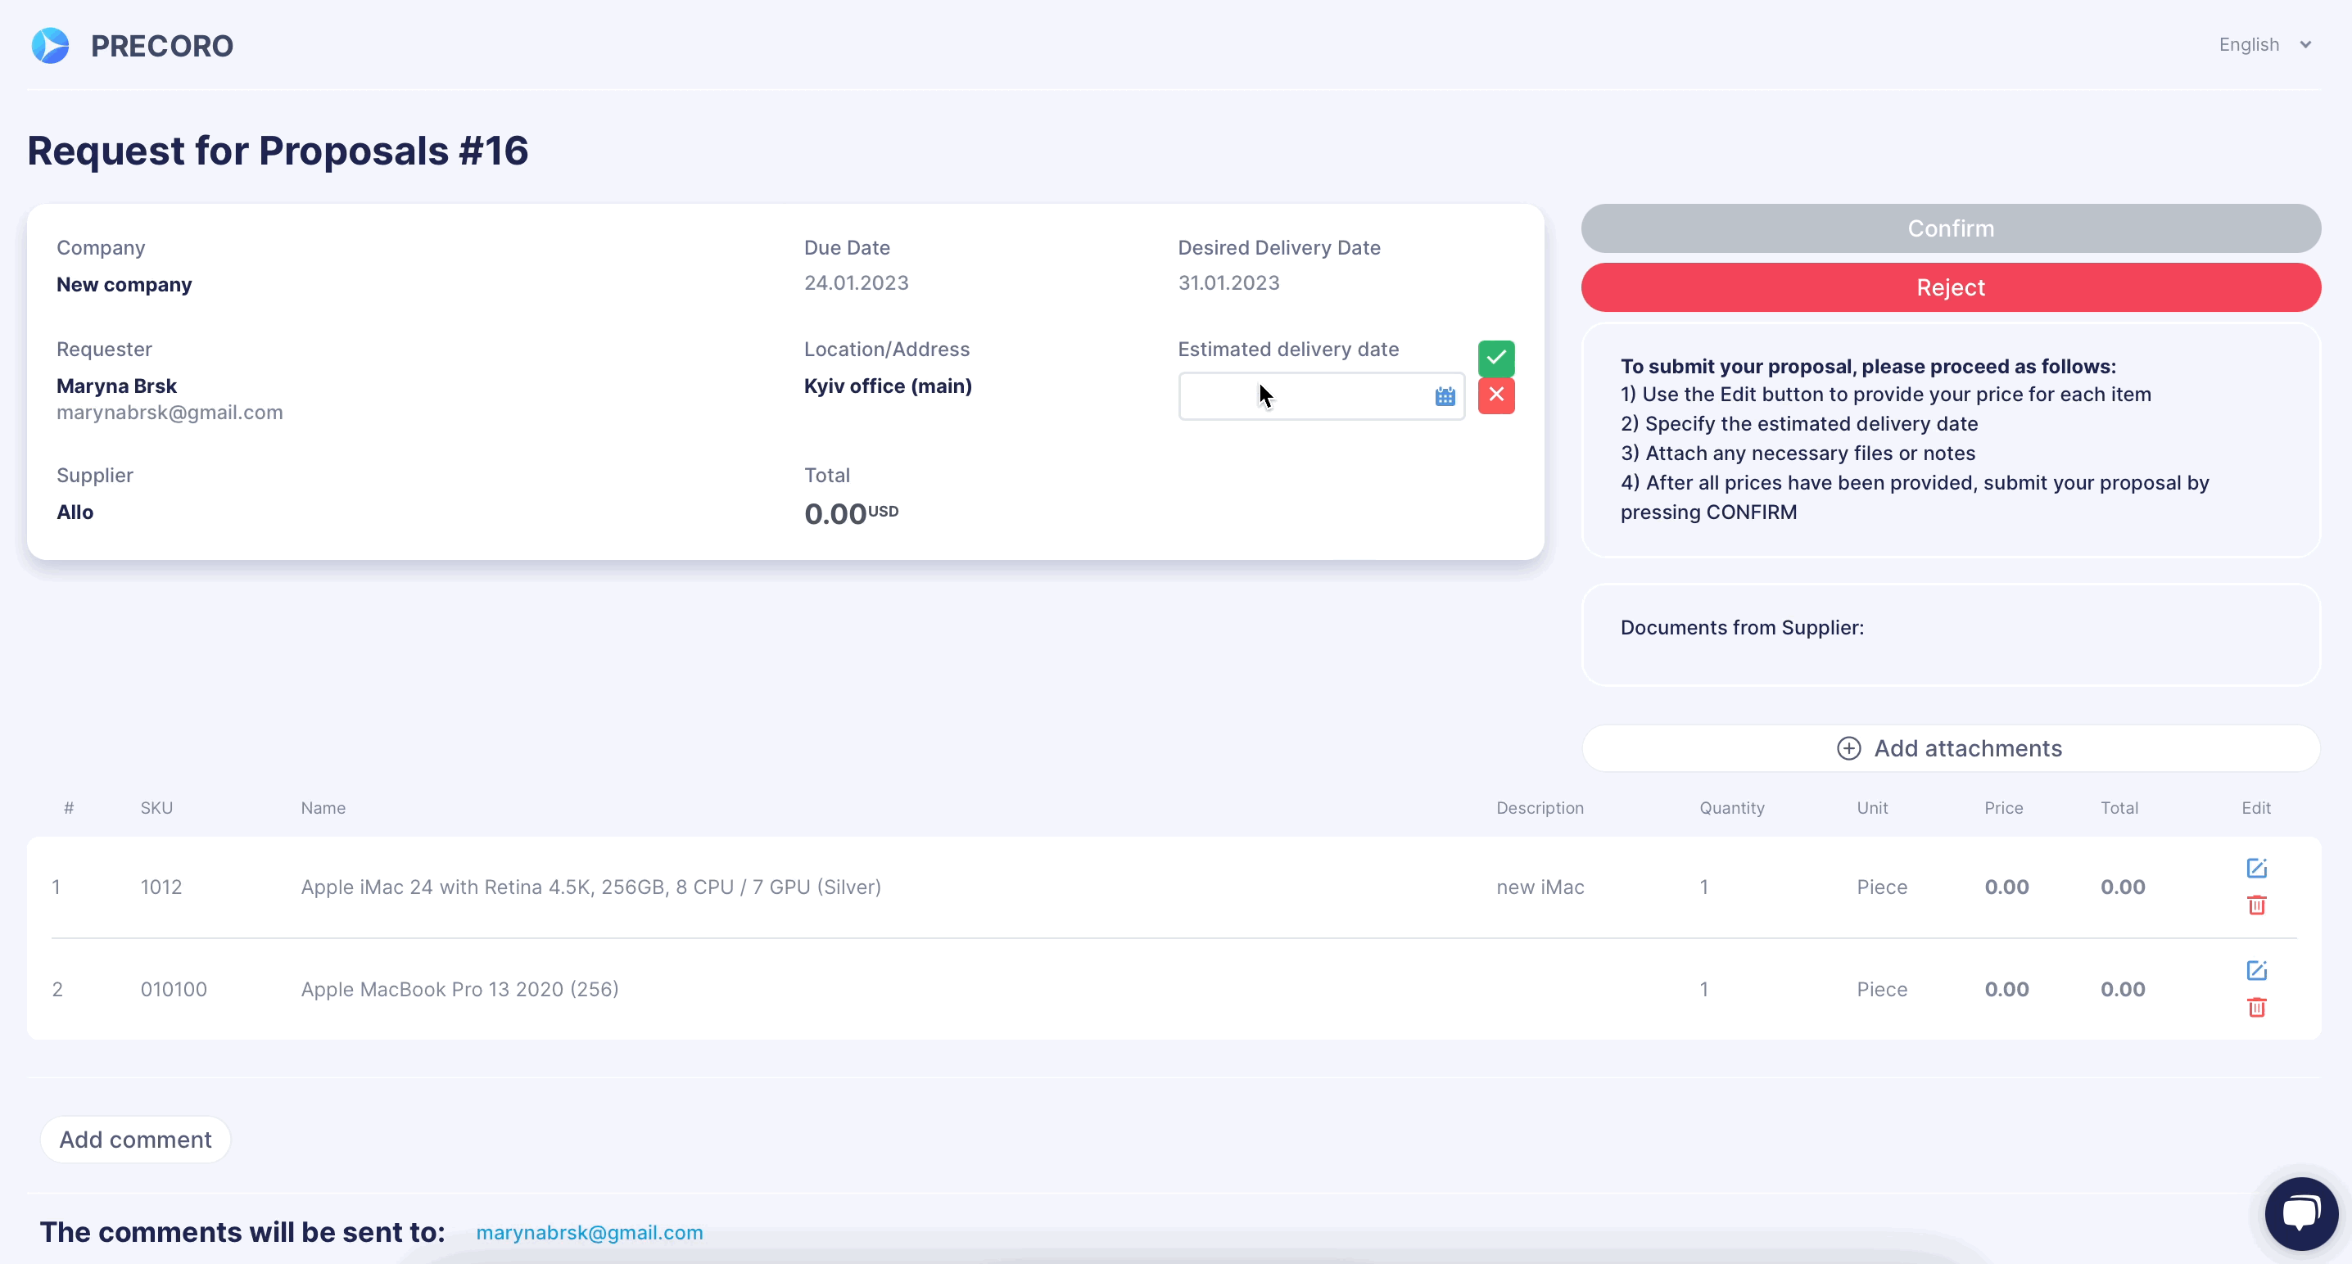Open the calendar picker for estimated delivery date
This screenshot has width=2352, height=1264.
click(1445, 396)
